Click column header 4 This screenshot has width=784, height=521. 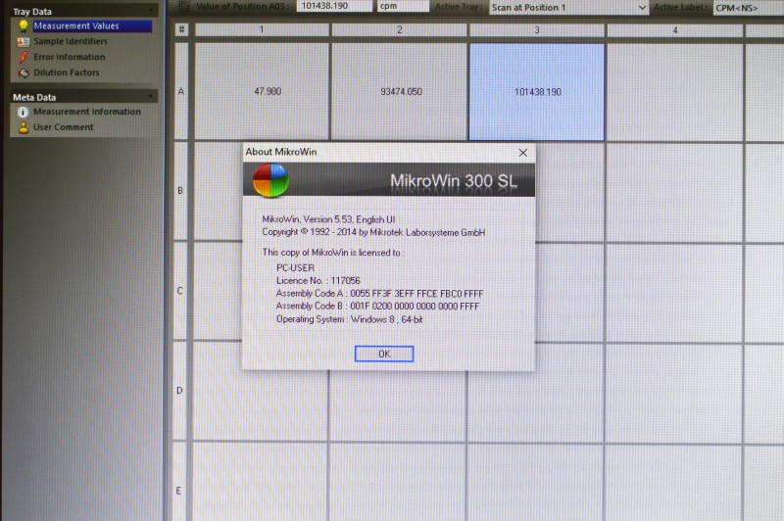[x=675, y=30]
